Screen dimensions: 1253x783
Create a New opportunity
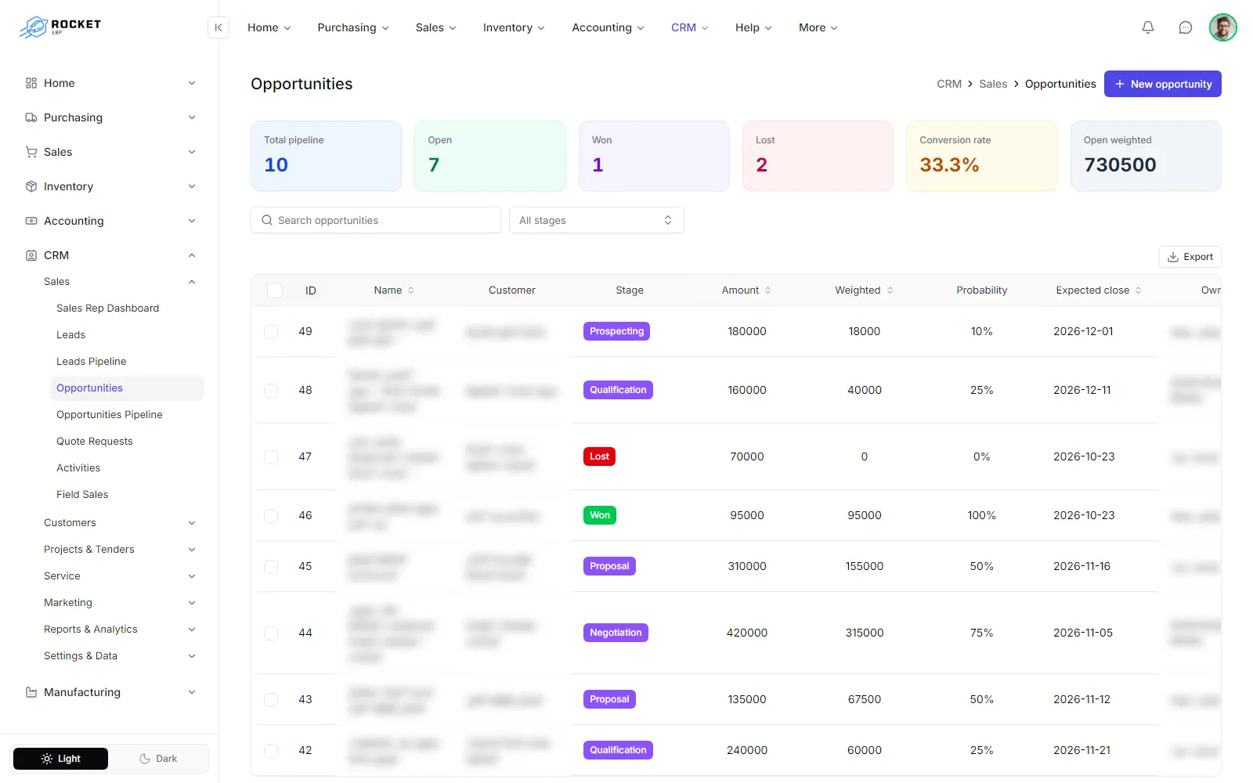[x=1163, y=84]
